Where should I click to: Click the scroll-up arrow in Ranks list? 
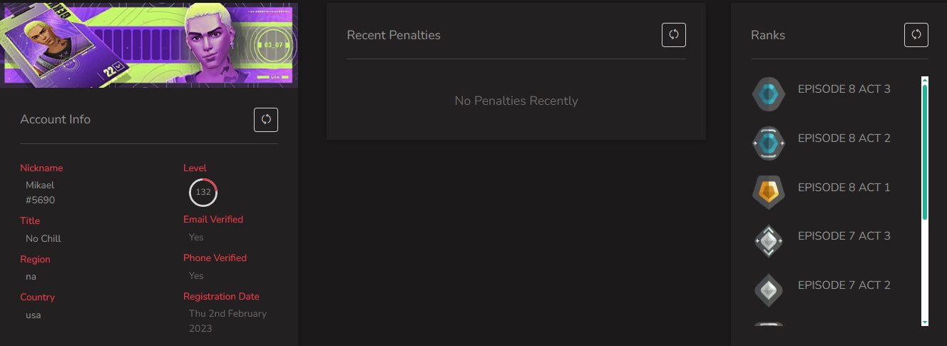point(925,80)
